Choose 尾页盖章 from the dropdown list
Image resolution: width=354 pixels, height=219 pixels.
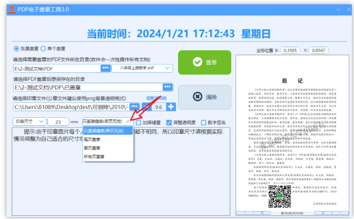click(108, 140)
